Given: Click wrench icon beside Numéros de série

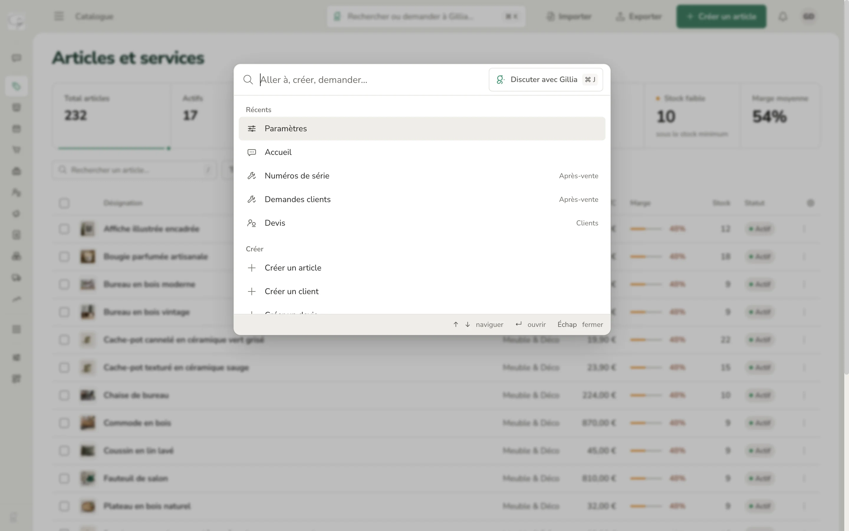Looking at the screenshot, I should pos(251,176).
